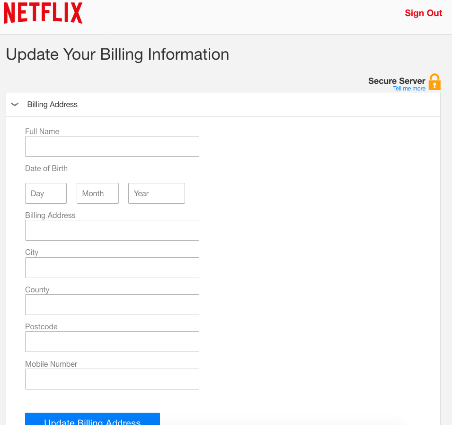Image resolution: width=452 pixels, height=425 pixels.
Task: Submit with Update Billing Address button
Action: 93,419
